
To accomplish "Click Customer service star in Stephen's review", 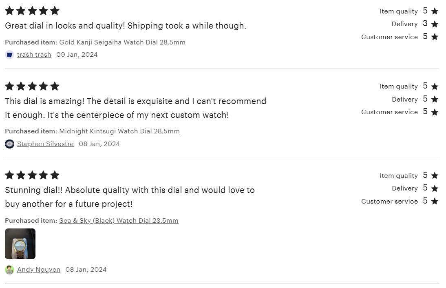I will (x=435, y=112).
